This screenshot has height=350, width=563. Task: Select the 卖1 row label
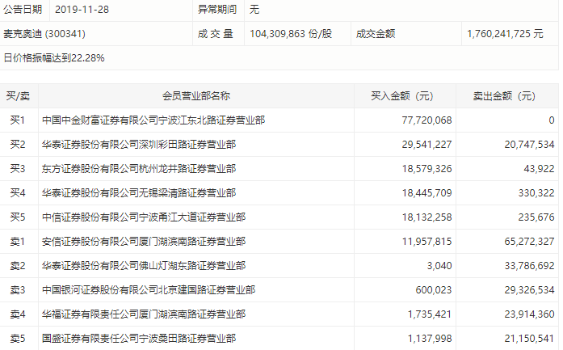tap(18, 242)
